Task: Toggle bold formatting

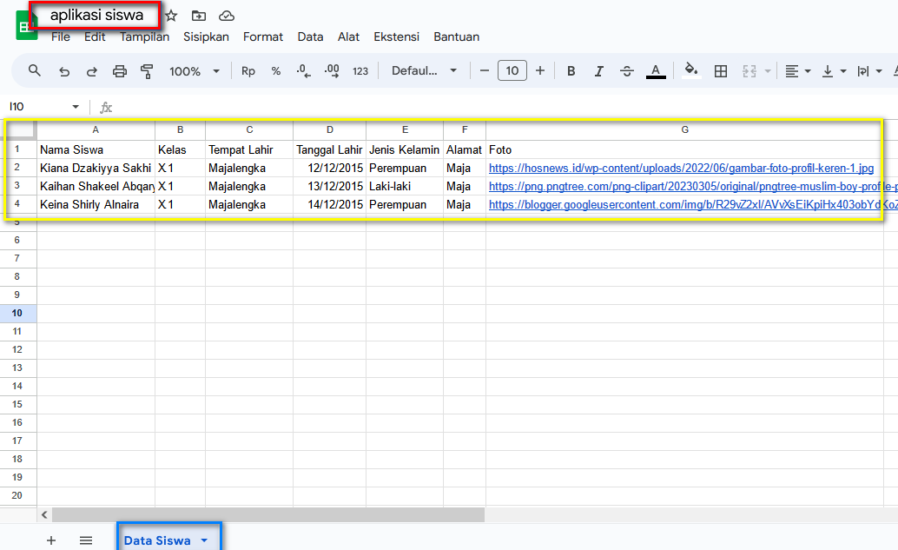Action: click(571, 71)
